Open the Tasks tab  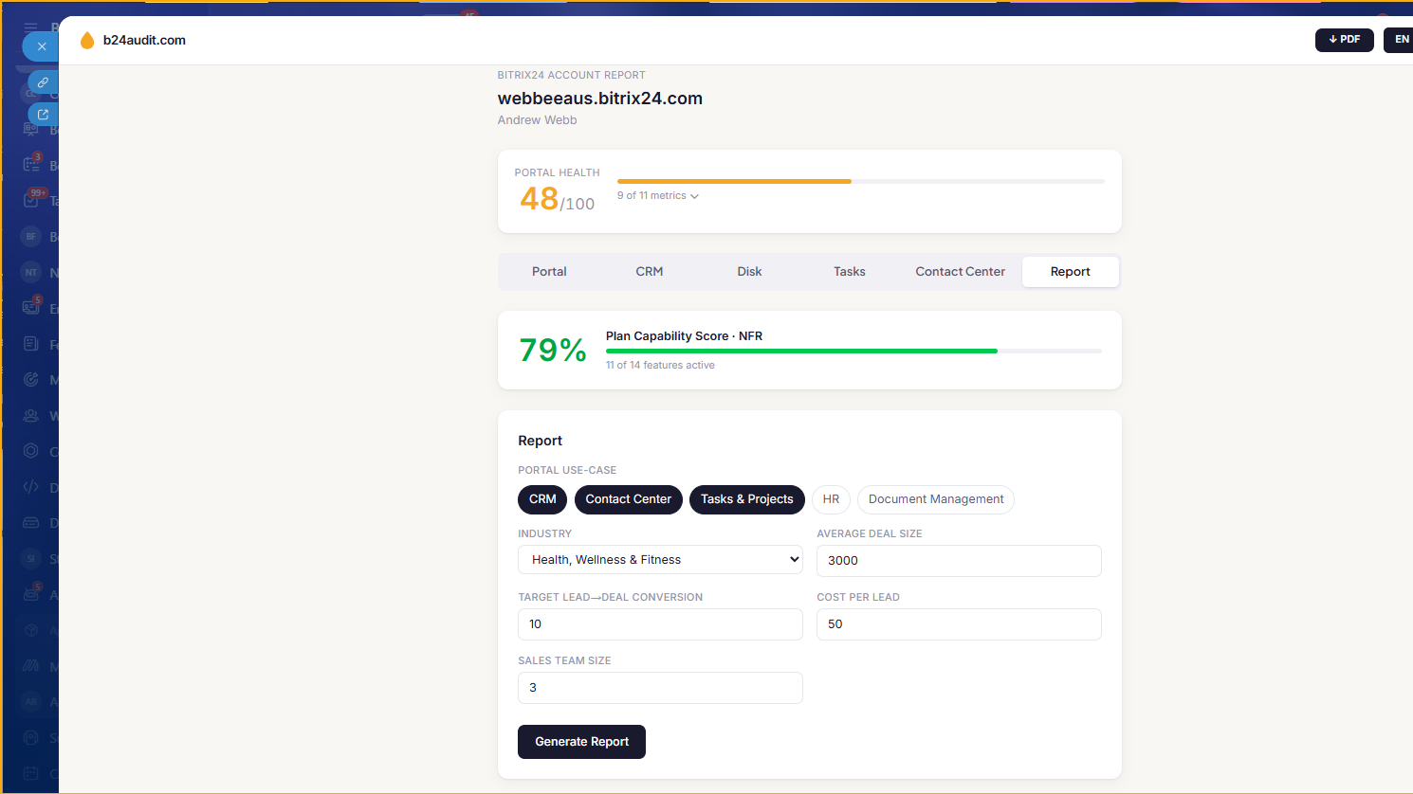pos(850,272)
